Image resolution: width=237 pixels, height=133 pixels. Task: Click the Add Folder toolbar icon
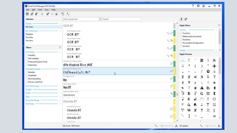pos(27,14)
